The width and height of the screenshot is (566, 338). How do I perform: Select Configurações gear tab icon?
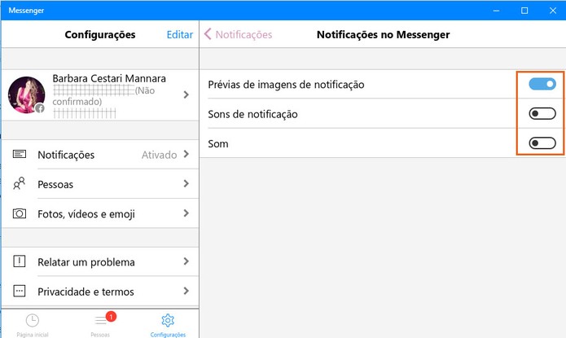click(168, 320)
